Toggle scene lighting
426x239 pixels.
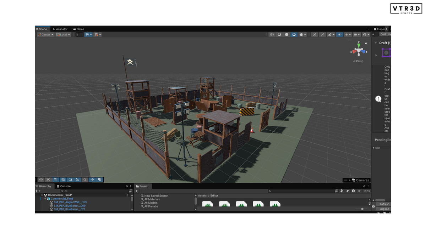[x=322, y=35]
